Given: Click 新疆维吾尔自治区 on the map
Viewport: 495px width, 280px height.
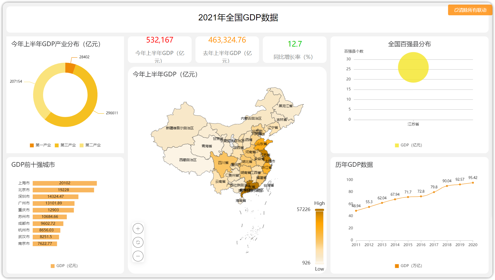Looking at the screenshot, I should click(180, 128).
